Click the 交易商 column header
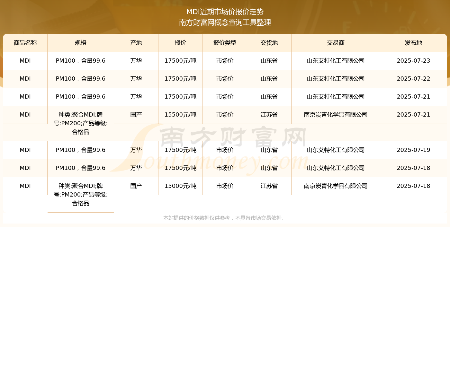The width and height of the screenshot is (450, 387). (x=336, y=43)
